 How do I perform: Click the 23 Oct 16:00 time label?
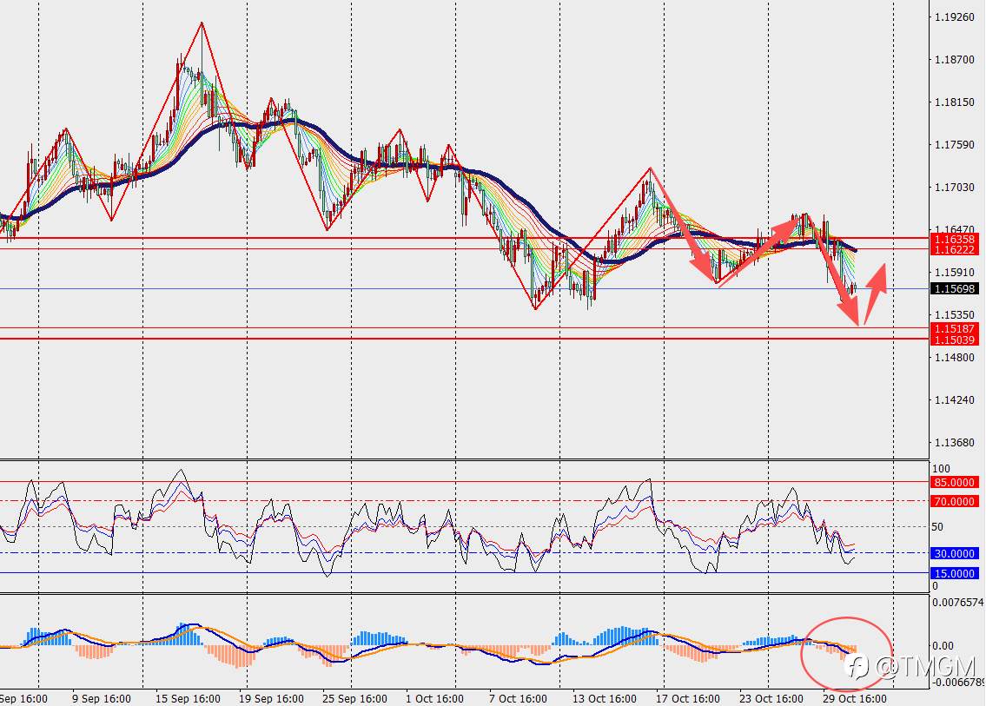click(x=771, y=698)
